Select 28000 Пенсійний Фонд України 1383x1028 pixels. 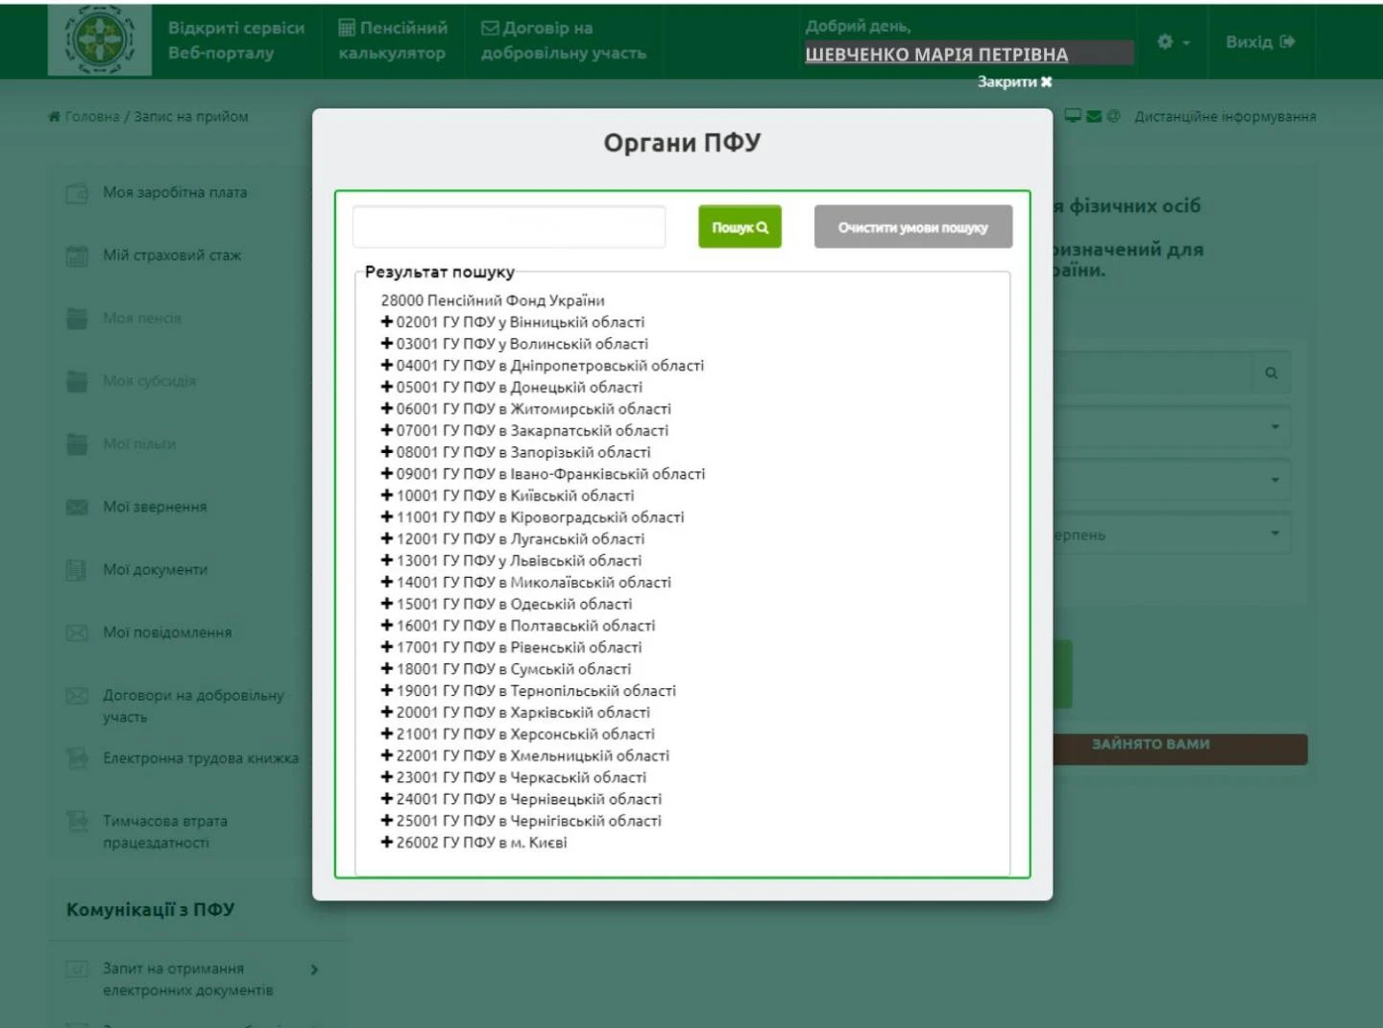(x=492, y=300)
